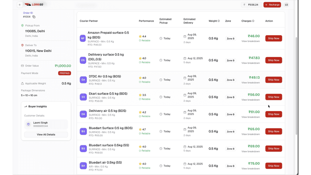Ship Now with Ekart surface 0.5 kg
The height and width of the screenshot is (175, 311).
click(273, 97)
